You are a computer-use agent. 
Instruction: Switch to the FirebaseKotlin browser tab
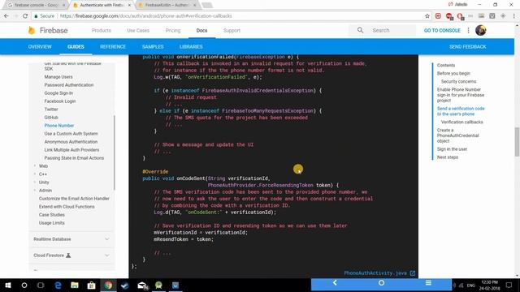pyautogui.click(x=167, y=5)
